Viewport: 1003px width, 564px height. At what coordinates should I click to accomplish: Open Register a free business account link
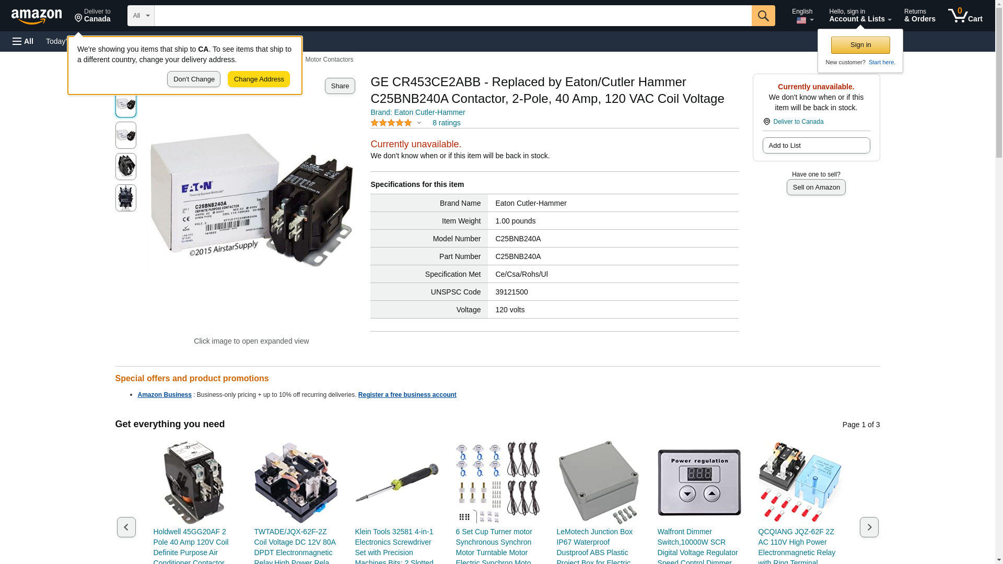click(x=407, y=395)
